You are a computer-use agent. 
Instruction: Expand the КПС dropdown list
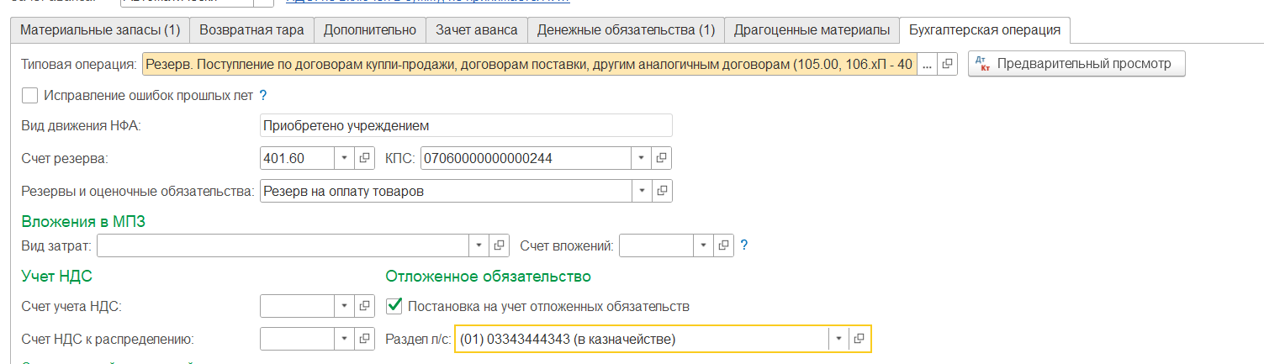coord(642,158)
